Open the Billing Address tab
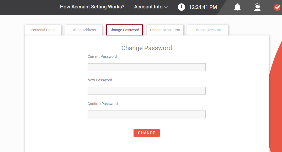 coord(84,30)
